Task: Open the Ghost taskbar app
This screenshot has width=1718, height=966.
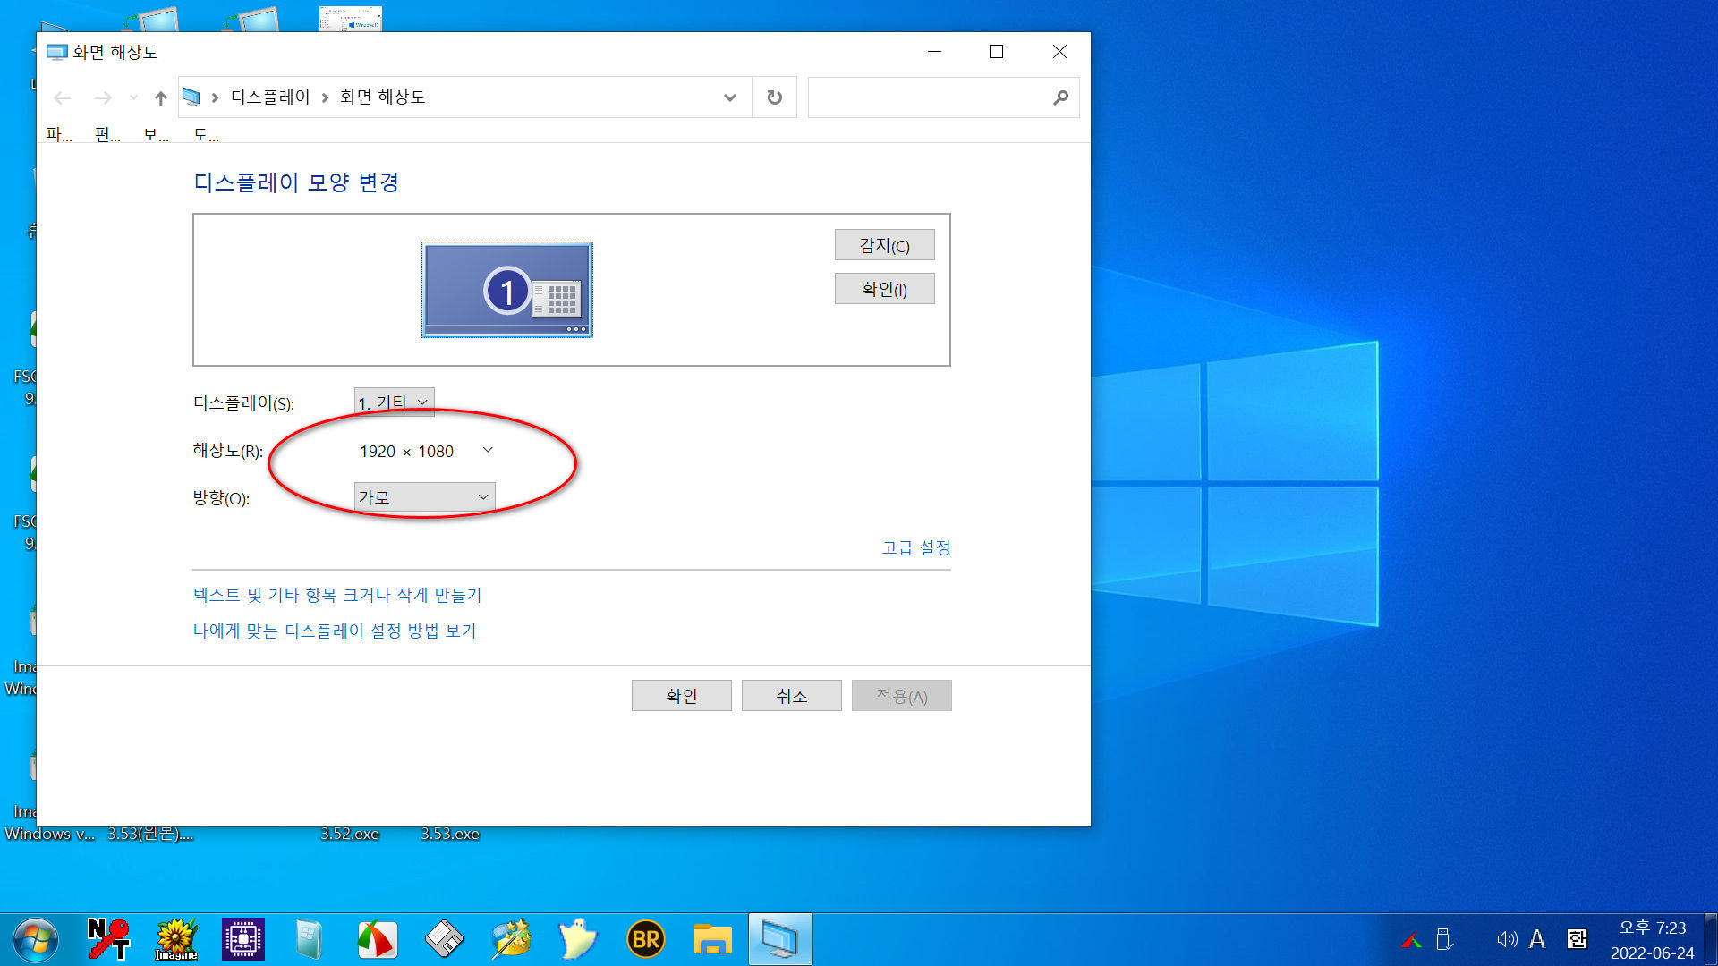Action: (x=578, y=940)
